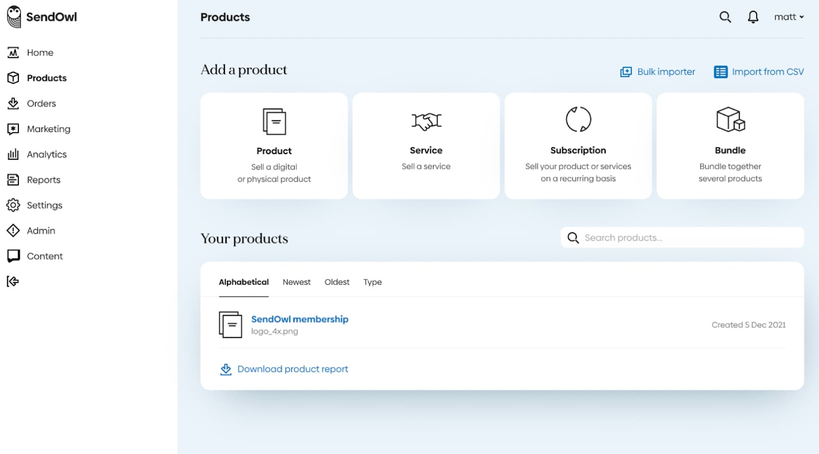Switch to the Oldest sorting tab

coord(337,282)
